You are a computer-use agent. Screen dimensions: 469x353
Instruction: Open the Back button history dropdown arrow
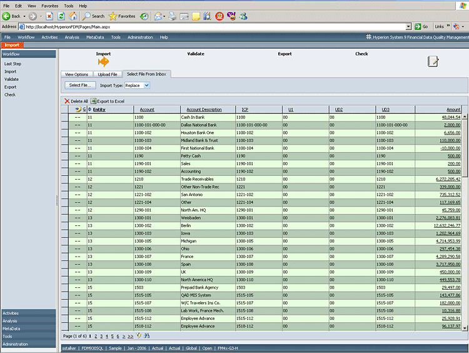click(x=24, y=16)
